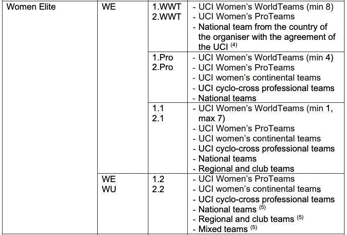
Task: Click the 1.1 class code
Action: pos(158,108)
